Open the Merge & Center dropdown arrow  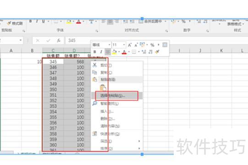pos(165,21)
